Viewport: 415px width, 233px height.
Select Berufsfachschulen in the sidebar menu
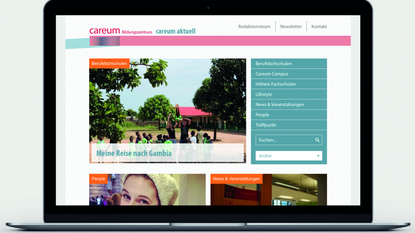point(289,64)
